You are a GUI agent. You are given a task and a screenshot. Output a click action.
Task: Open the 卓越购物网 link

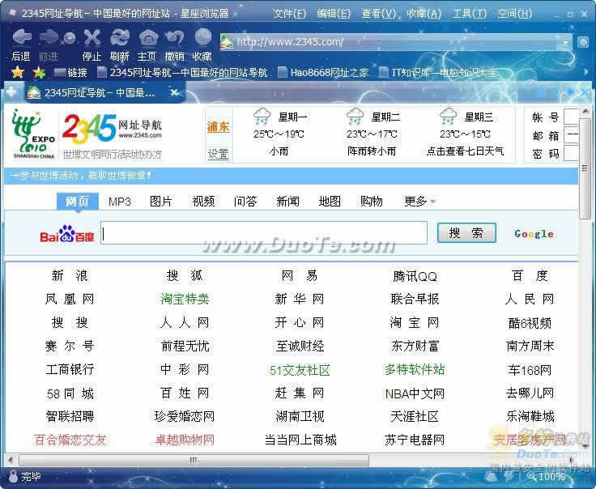point(185,440)
